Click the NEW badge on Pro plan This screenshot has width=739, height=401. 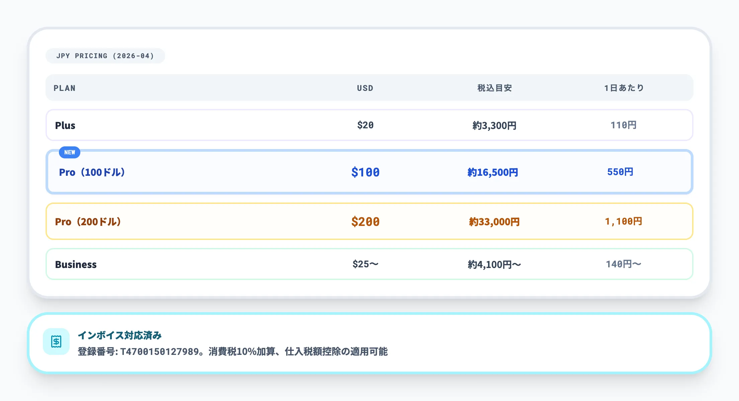click(70, 152)
